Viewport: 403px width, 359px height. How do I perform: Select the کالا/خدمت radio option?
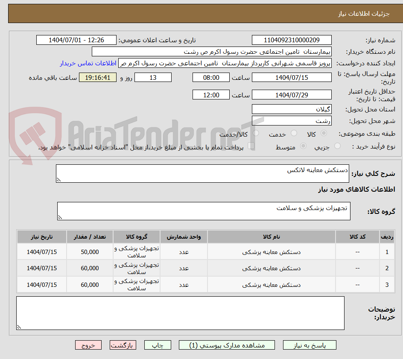coord(256,133)
